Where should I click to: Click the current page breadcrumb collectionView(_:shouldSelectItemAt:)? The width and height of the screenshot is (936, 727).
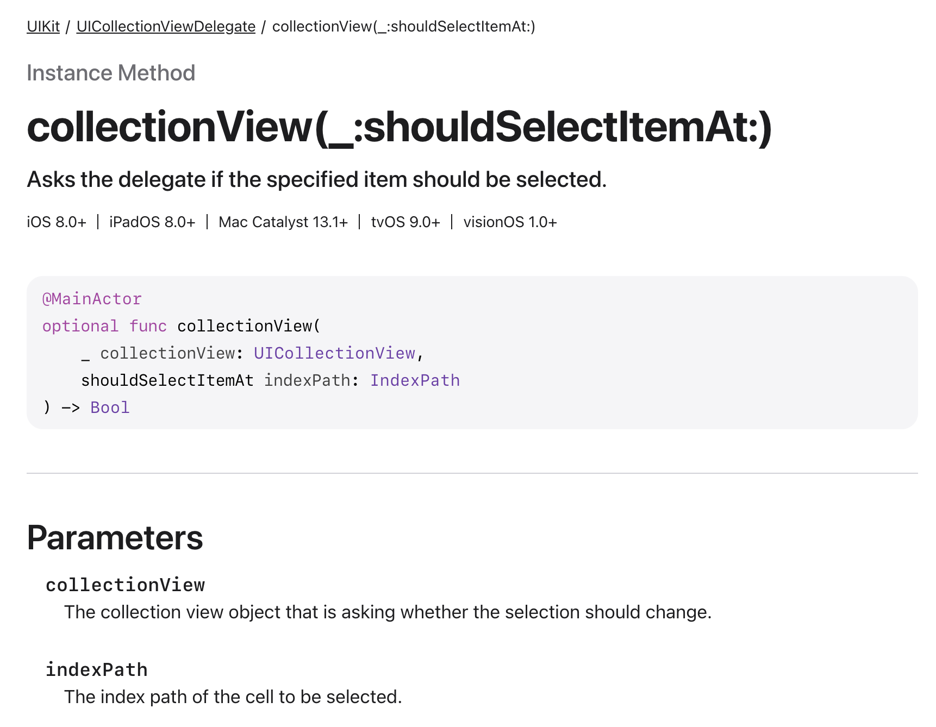coord(403,26)
